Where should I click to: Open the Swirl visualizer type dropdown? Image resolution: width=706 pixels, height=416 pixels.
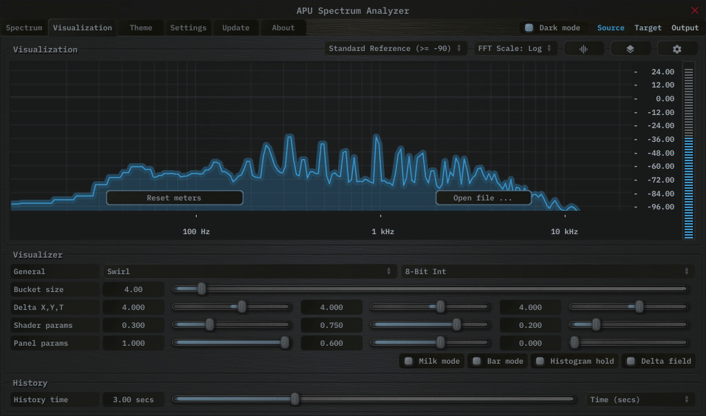coord(248,271)
